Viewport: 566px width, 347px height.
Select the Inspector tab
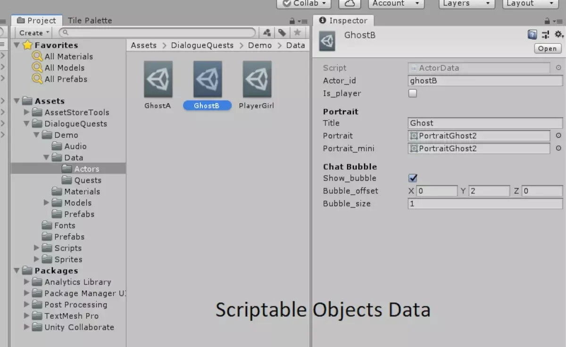(343, 20)
